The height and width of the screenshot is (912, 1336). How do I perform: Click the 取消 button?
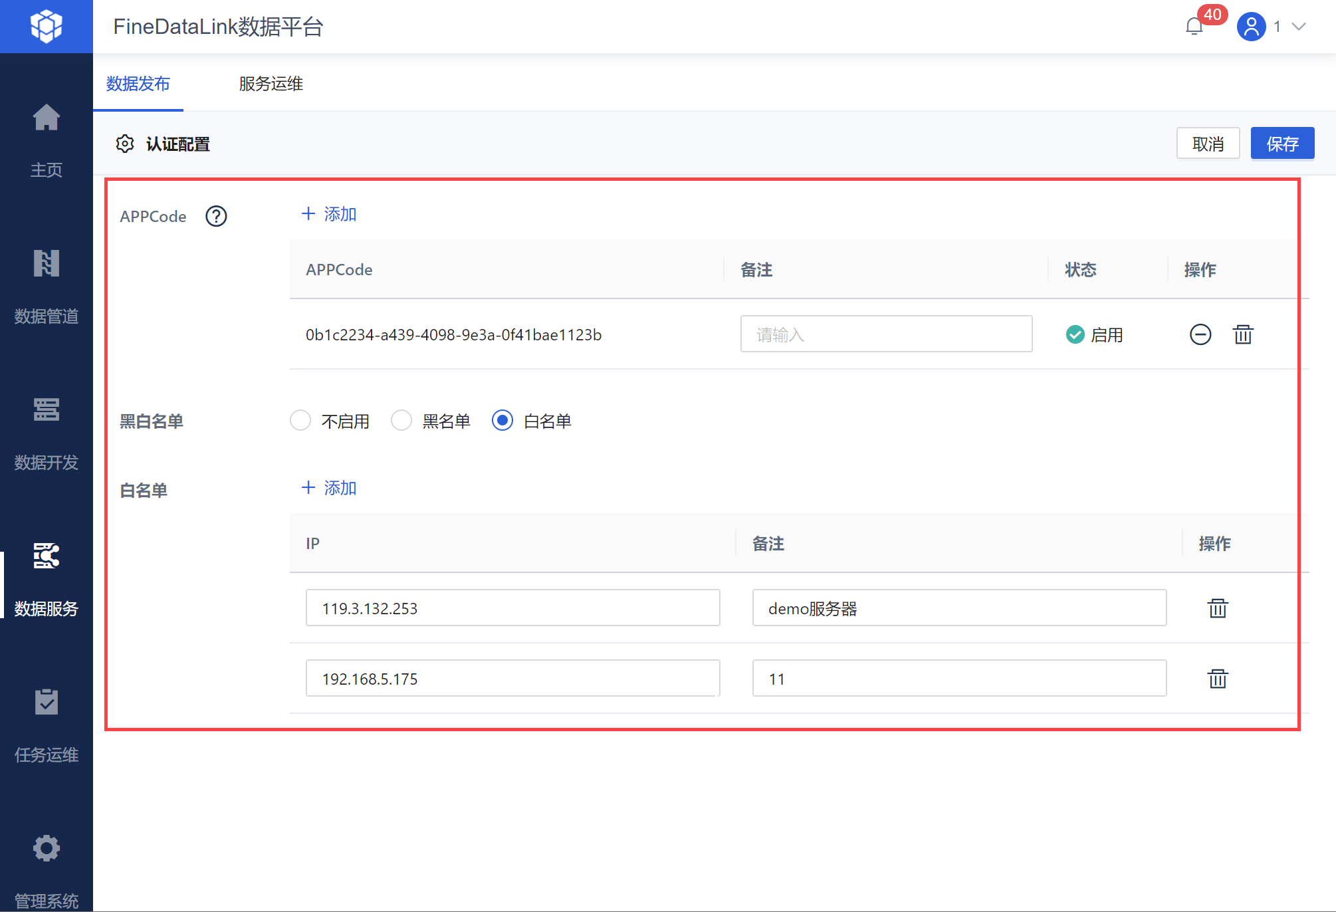coord(1208,144)
